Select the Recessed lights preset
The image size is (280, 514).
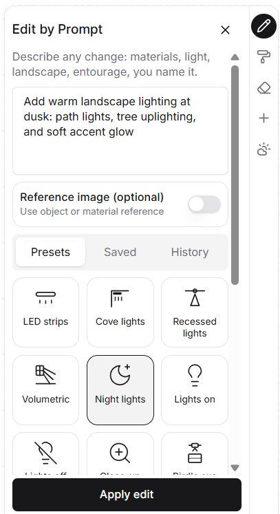[195, 312]
